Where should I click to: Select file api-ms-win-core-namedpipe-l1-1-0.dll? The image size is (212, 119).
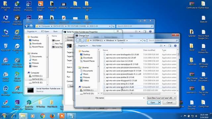pos(122,64)
